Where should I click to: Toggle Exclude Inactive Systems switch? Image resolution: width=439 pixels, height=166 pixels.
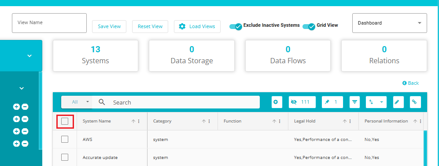236,26
